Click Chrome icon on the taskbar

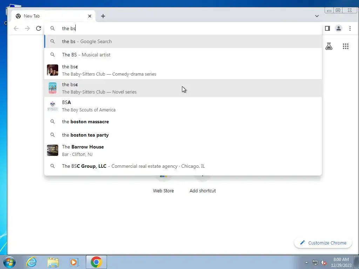96,262
